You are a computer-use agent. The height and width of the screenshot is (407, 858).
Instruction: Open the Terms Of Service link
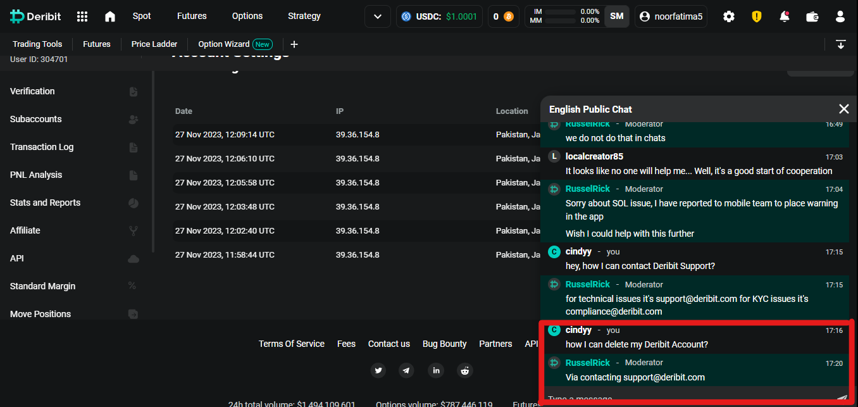tap(292, 344)
